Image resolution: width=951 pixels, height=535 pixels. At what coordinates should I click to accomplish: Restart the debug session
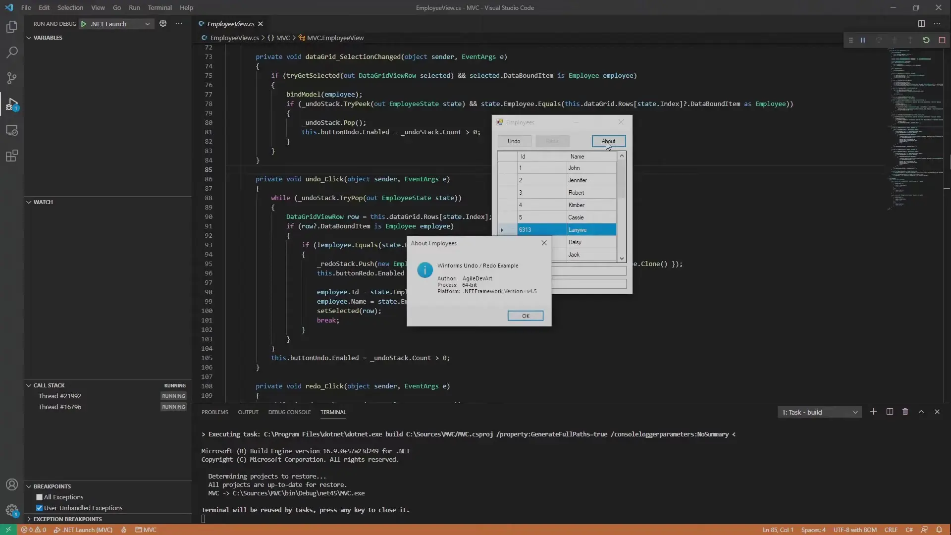pyautogui.click(x=926, y=40)
